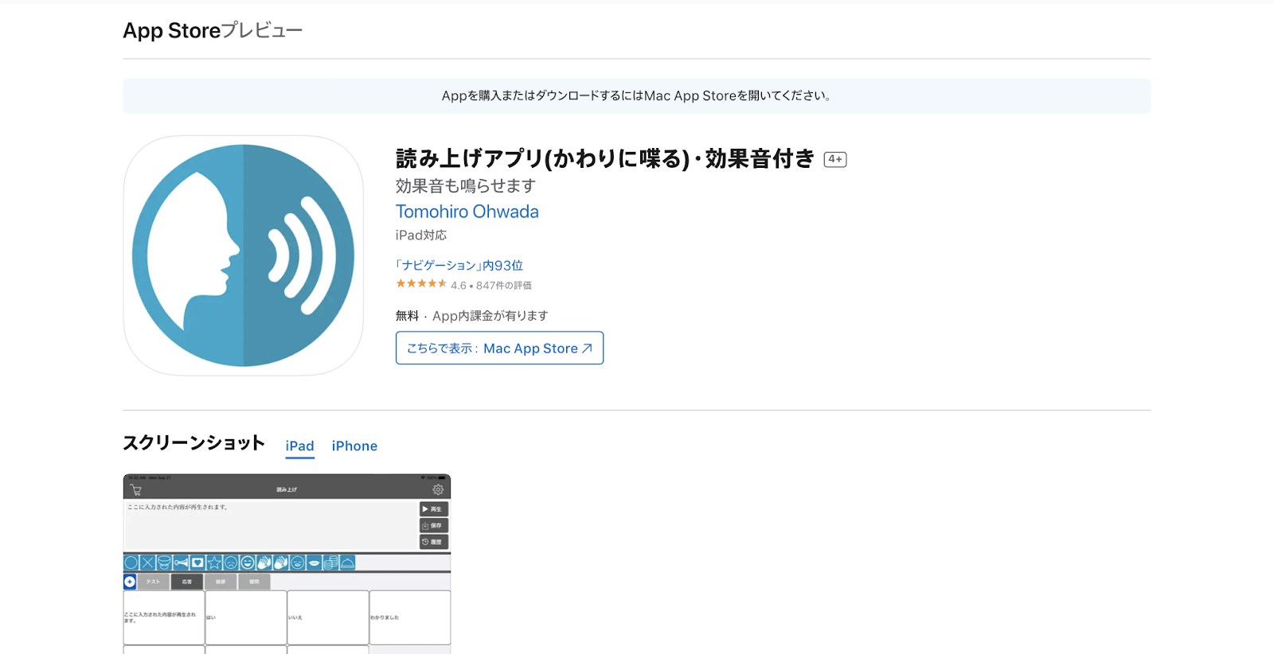
Task: Tap the clapping hands icon beside the closed-eyes face
Action: 281,563
